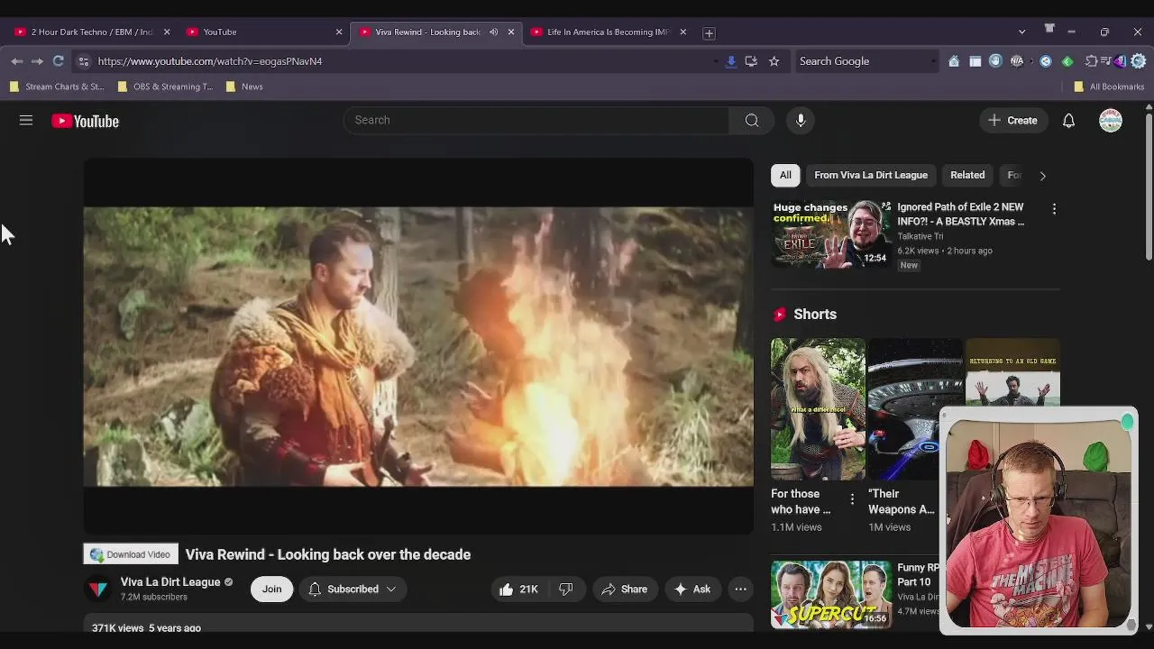Select From Viva La Dirt League chip

tap(871, 176)
